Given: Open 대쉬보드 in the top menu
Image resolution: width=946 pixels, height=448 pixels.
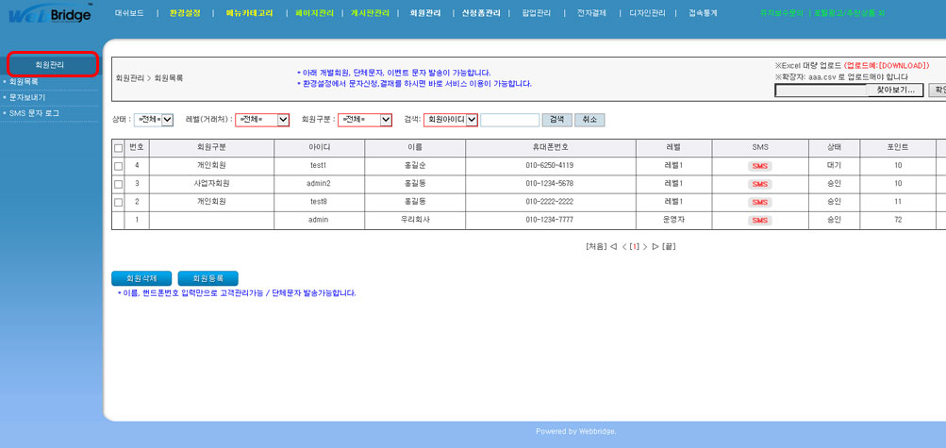Looking at the screenshot, I should coord(129,12).
